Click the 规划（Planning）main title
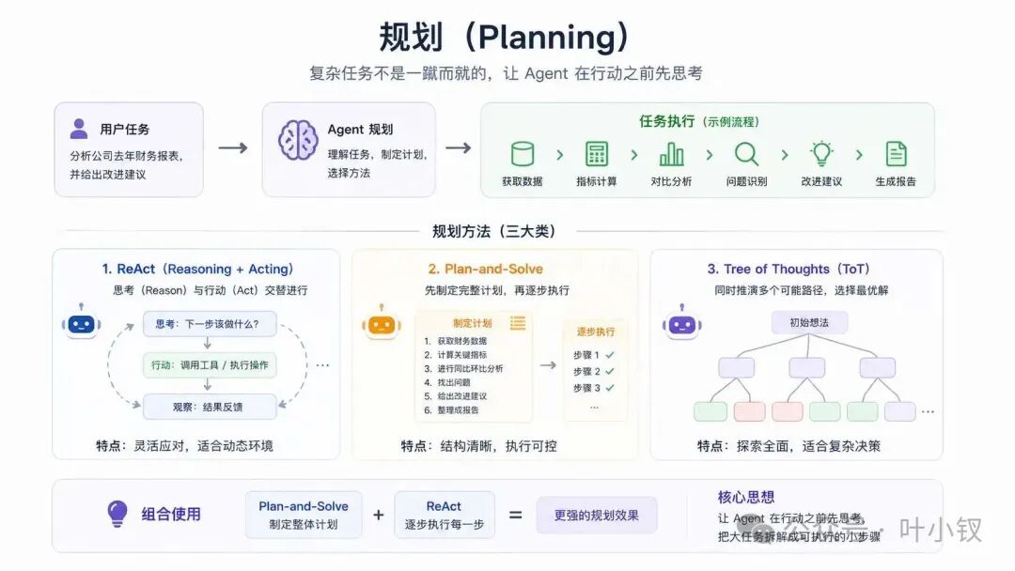Screen dimensions: 1015x571 [505, 37]
